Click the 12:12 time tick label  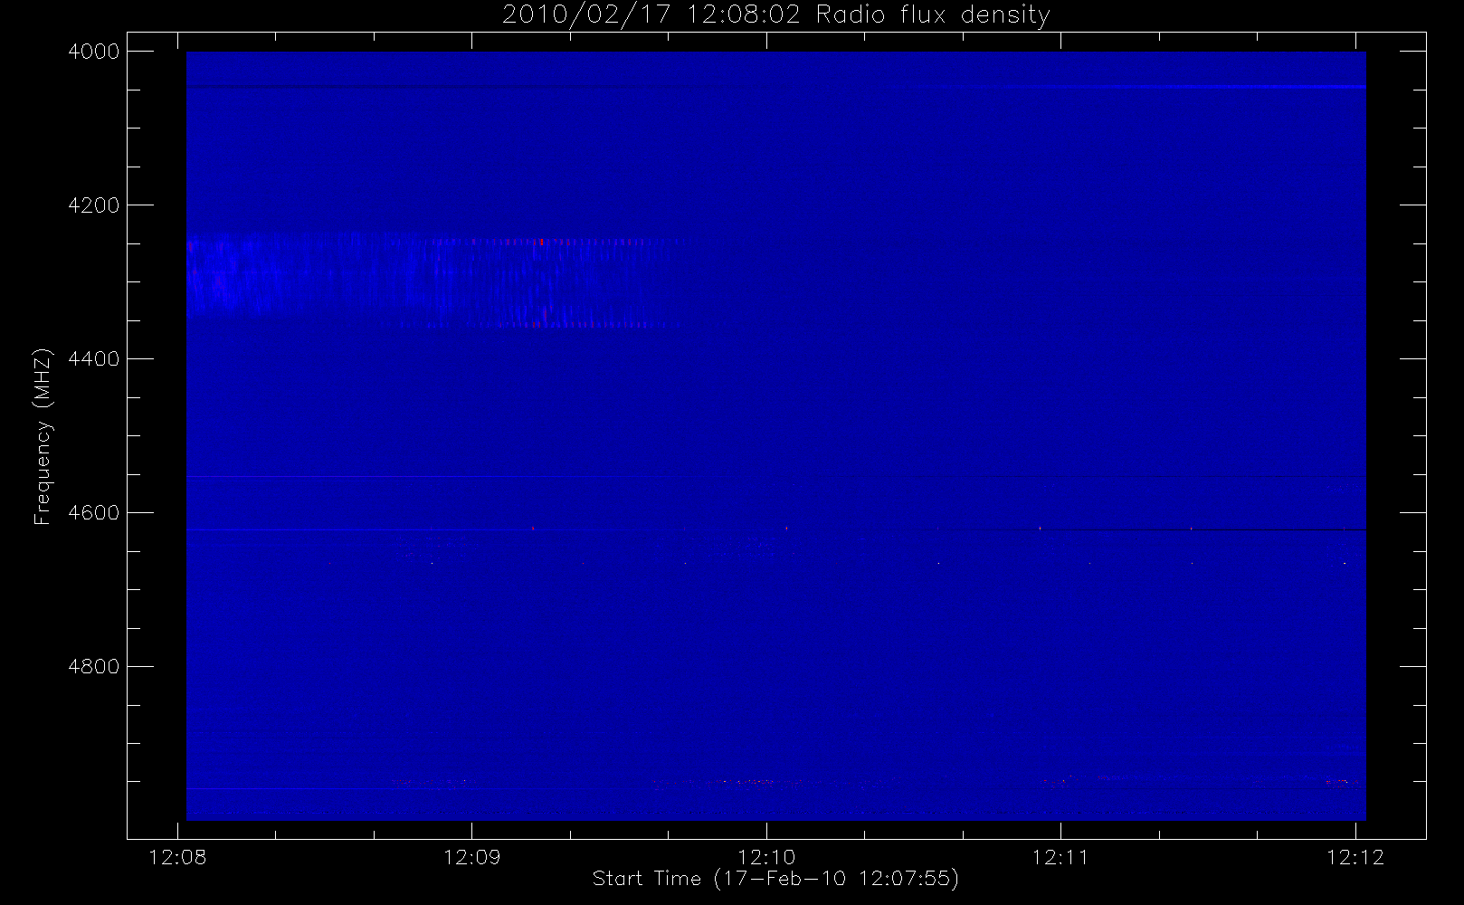(x=1355, y=857)
